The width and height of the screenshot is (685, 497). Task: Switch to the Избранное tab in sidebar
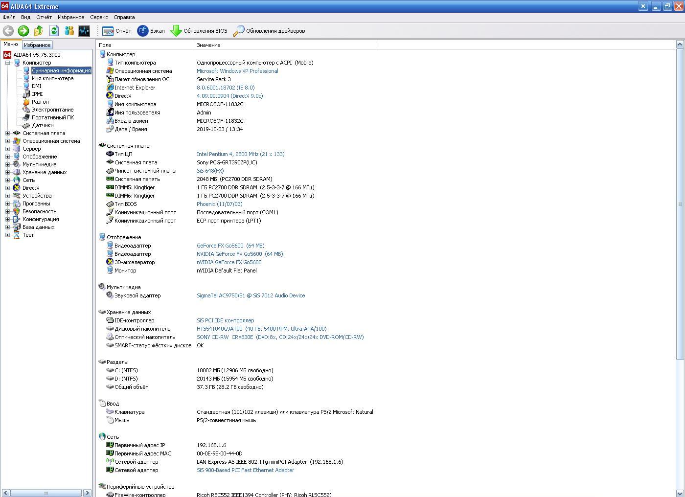(x=37, y=45)
